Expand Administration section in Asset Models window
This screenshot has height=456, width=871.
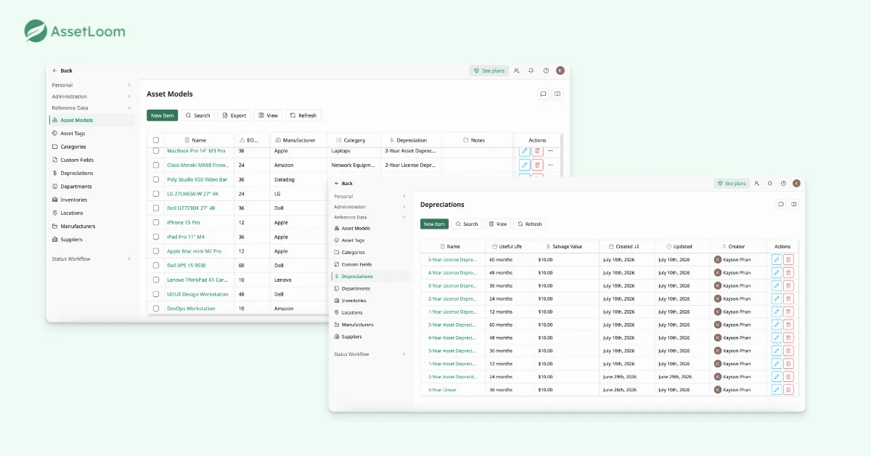(91, 97)
